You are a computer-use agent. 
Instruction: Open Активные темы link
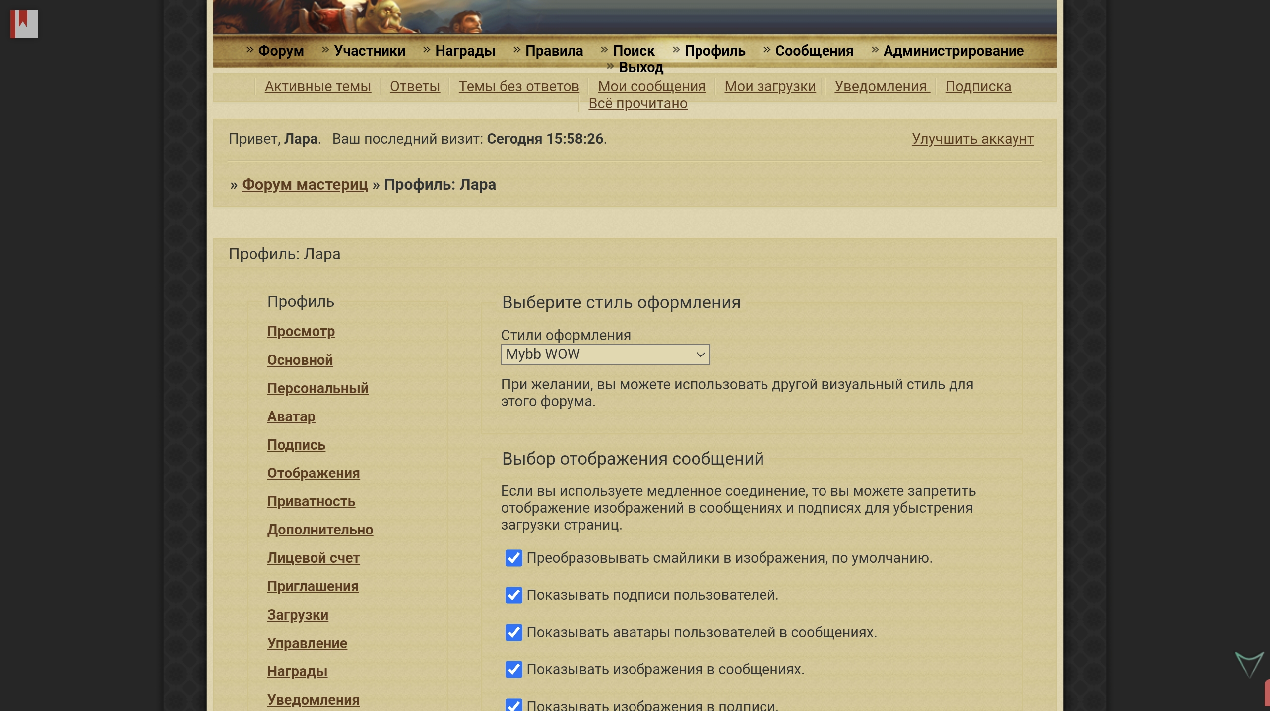click(317, 86)
